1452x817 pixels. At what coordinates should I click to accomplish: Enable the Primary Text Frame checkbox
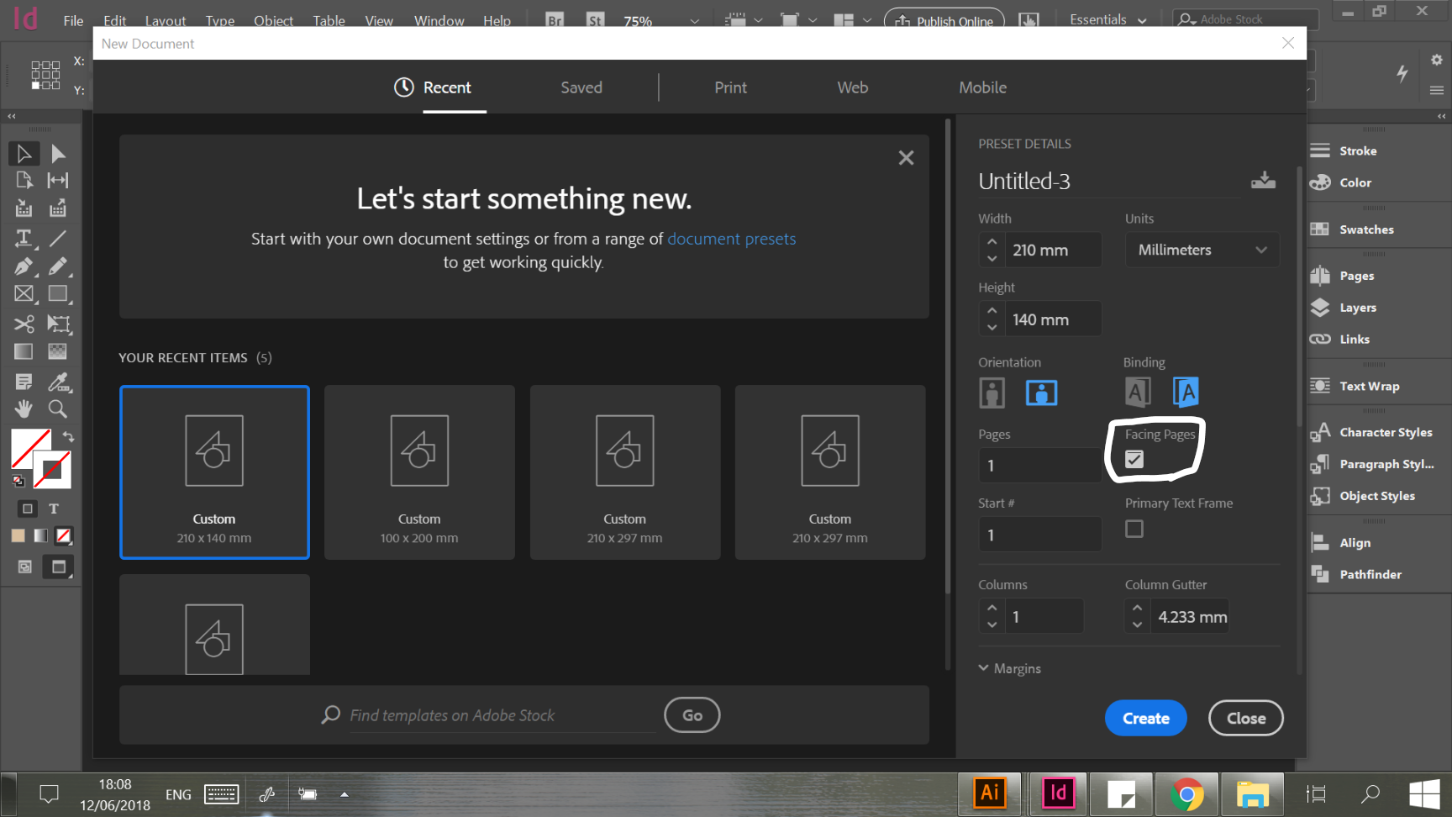click(x=1134, y=529)
